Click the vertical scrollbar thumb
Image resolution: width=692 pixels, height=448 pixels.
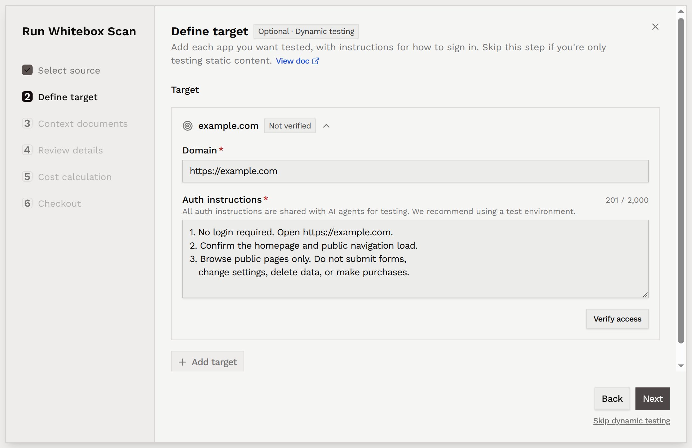[681, 180]
